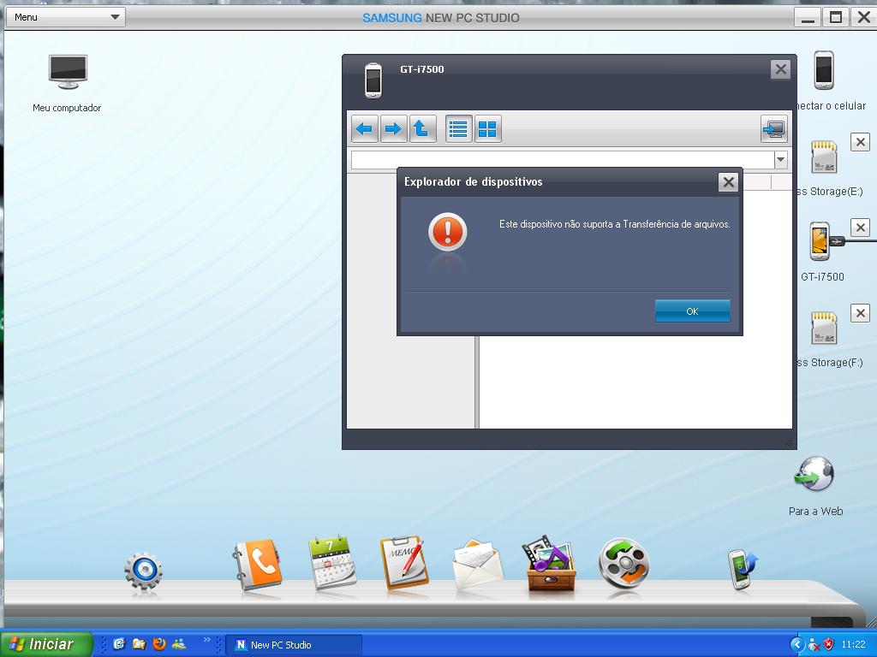
Task: Click the Iniciar start button
Action: point(46,644)
